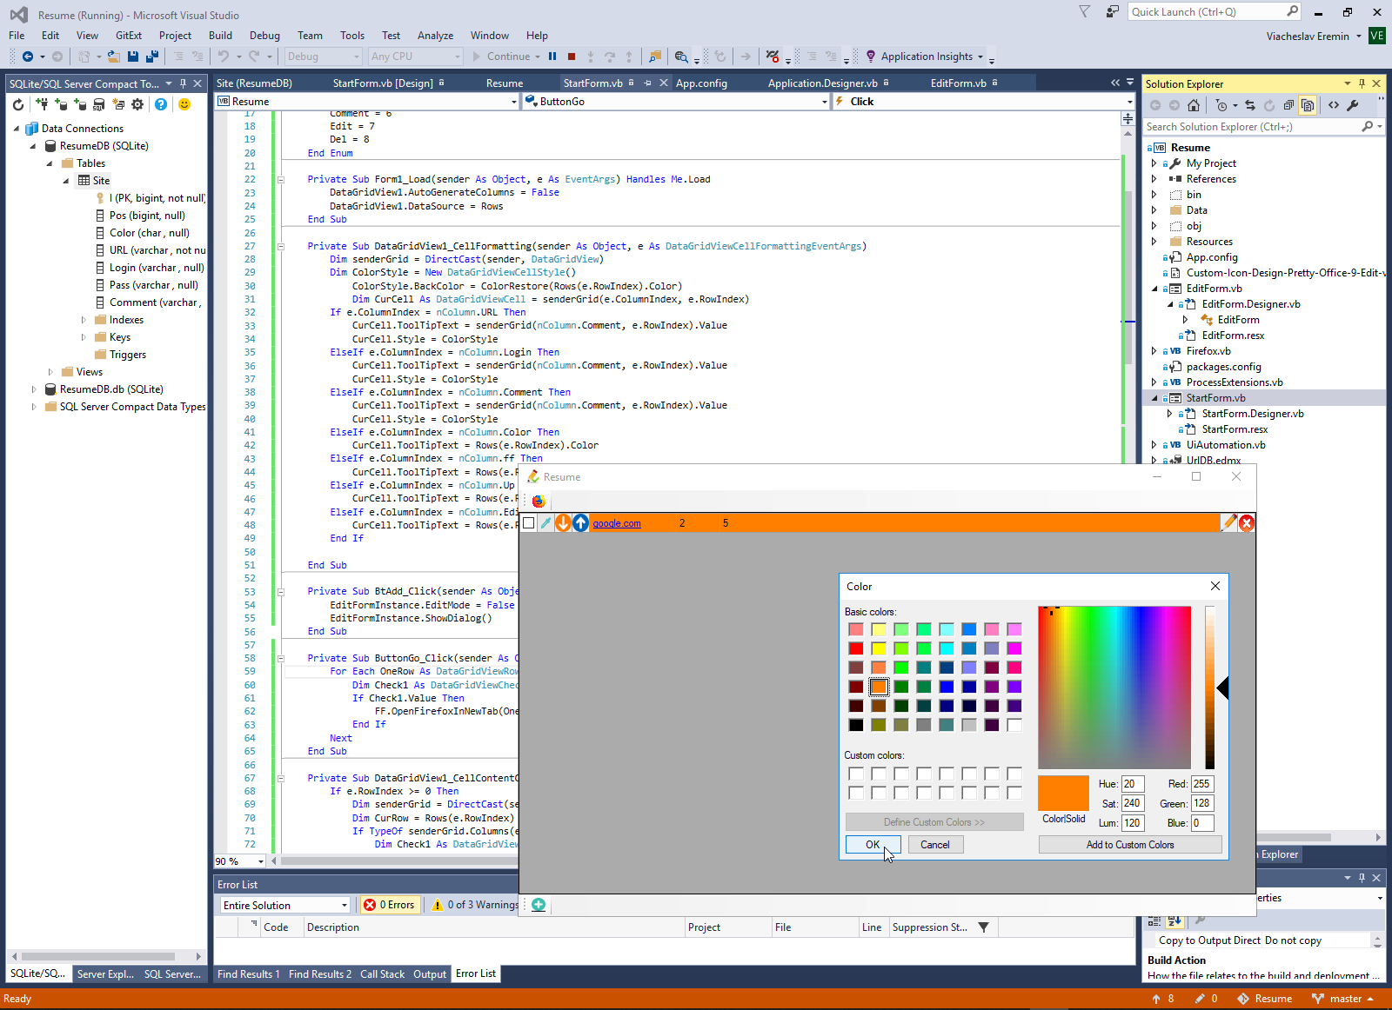Click the blue up arrow in the google.com row

tap(580, 522)
